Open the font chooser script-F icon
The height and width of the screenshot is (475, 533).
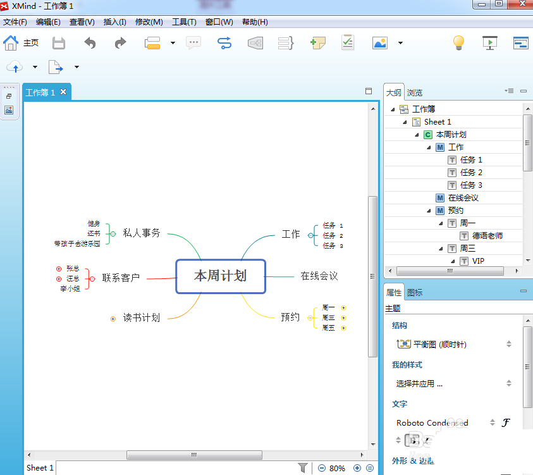click(x=506, y=423)
